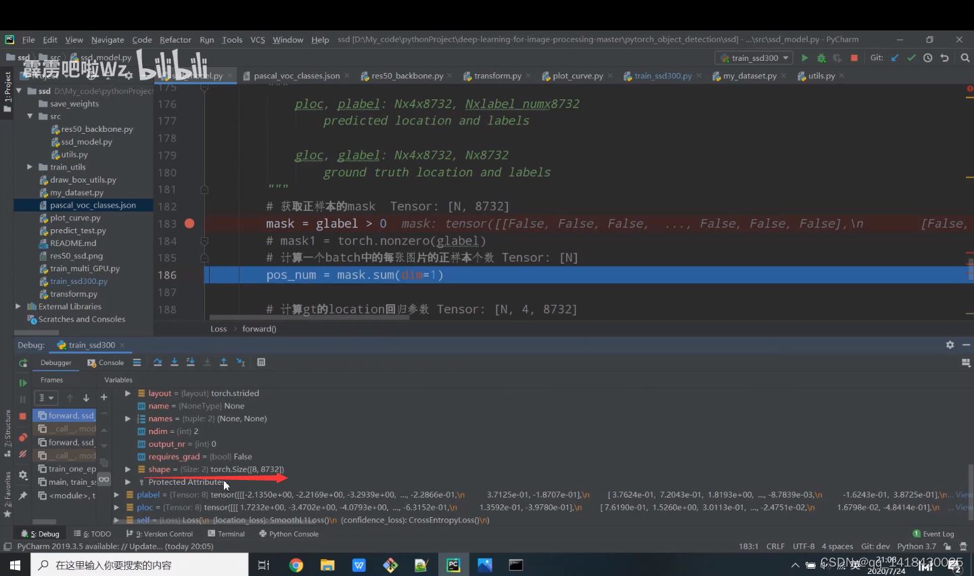Switch to the Console debug tab
The width and height of the screenshot is (974, 576).
coord(106,363)
